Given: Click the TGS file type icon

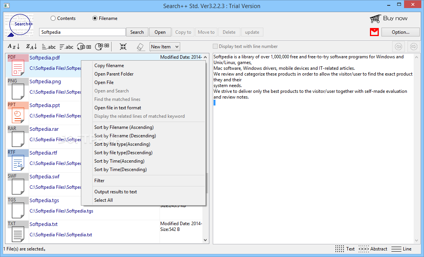Looking at the screenshot, I should pyautogui.click(x=18, y=208).
